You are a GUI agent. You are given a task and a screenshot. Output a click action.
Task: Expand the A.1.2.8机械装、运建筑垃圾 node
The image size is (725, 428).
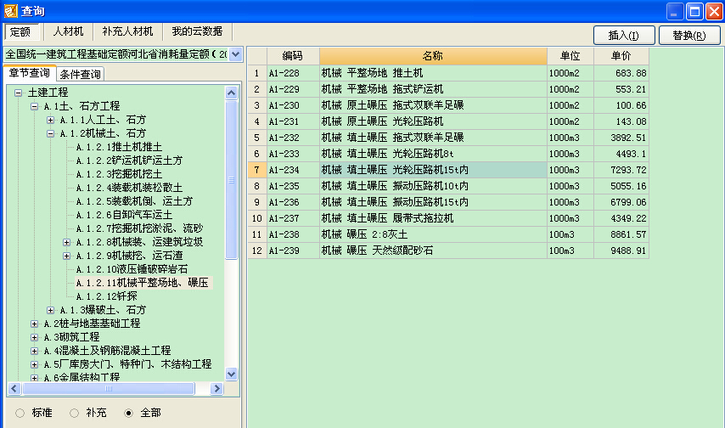pos(66,242)
